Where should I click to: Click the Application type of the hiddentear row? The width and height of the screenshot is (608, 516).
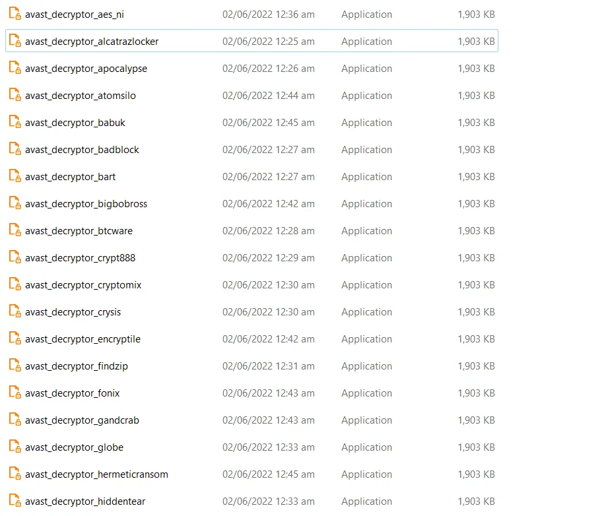(x=366, y=502)
